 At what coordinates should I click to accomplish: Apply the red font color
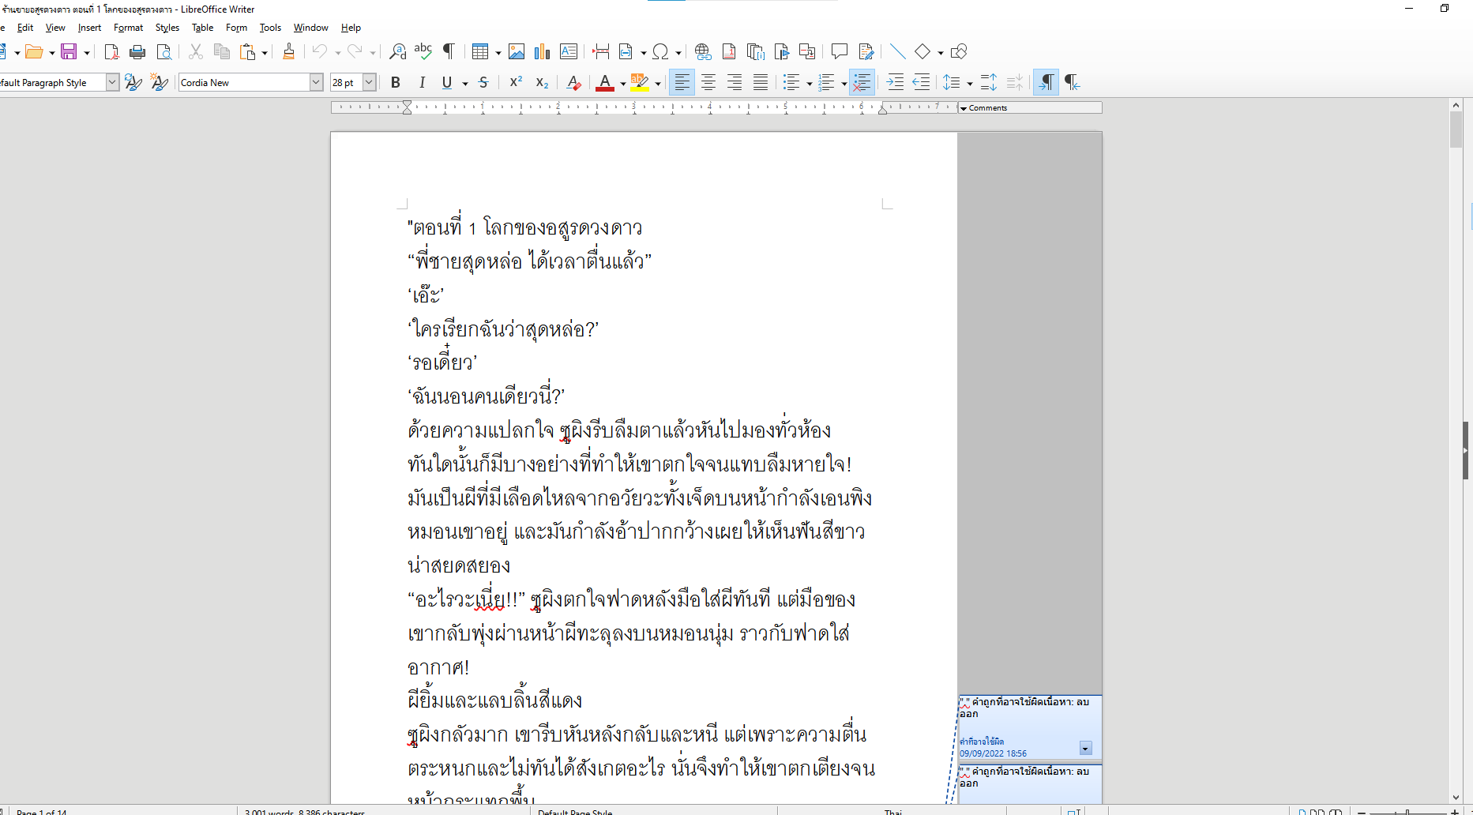pos(605,83)
